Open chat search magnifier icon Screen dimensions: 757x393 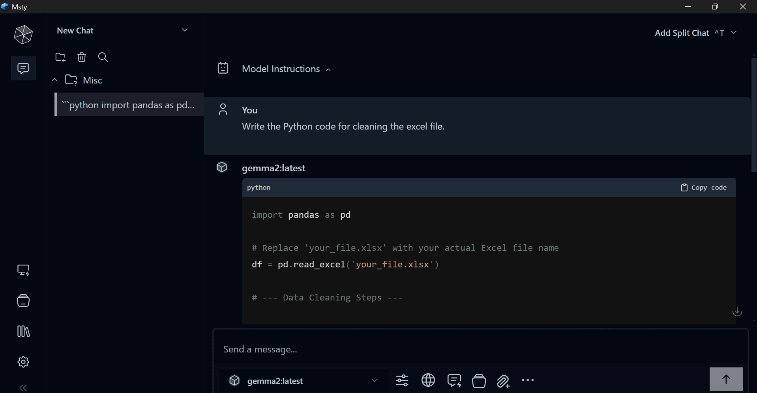[103, 57]
